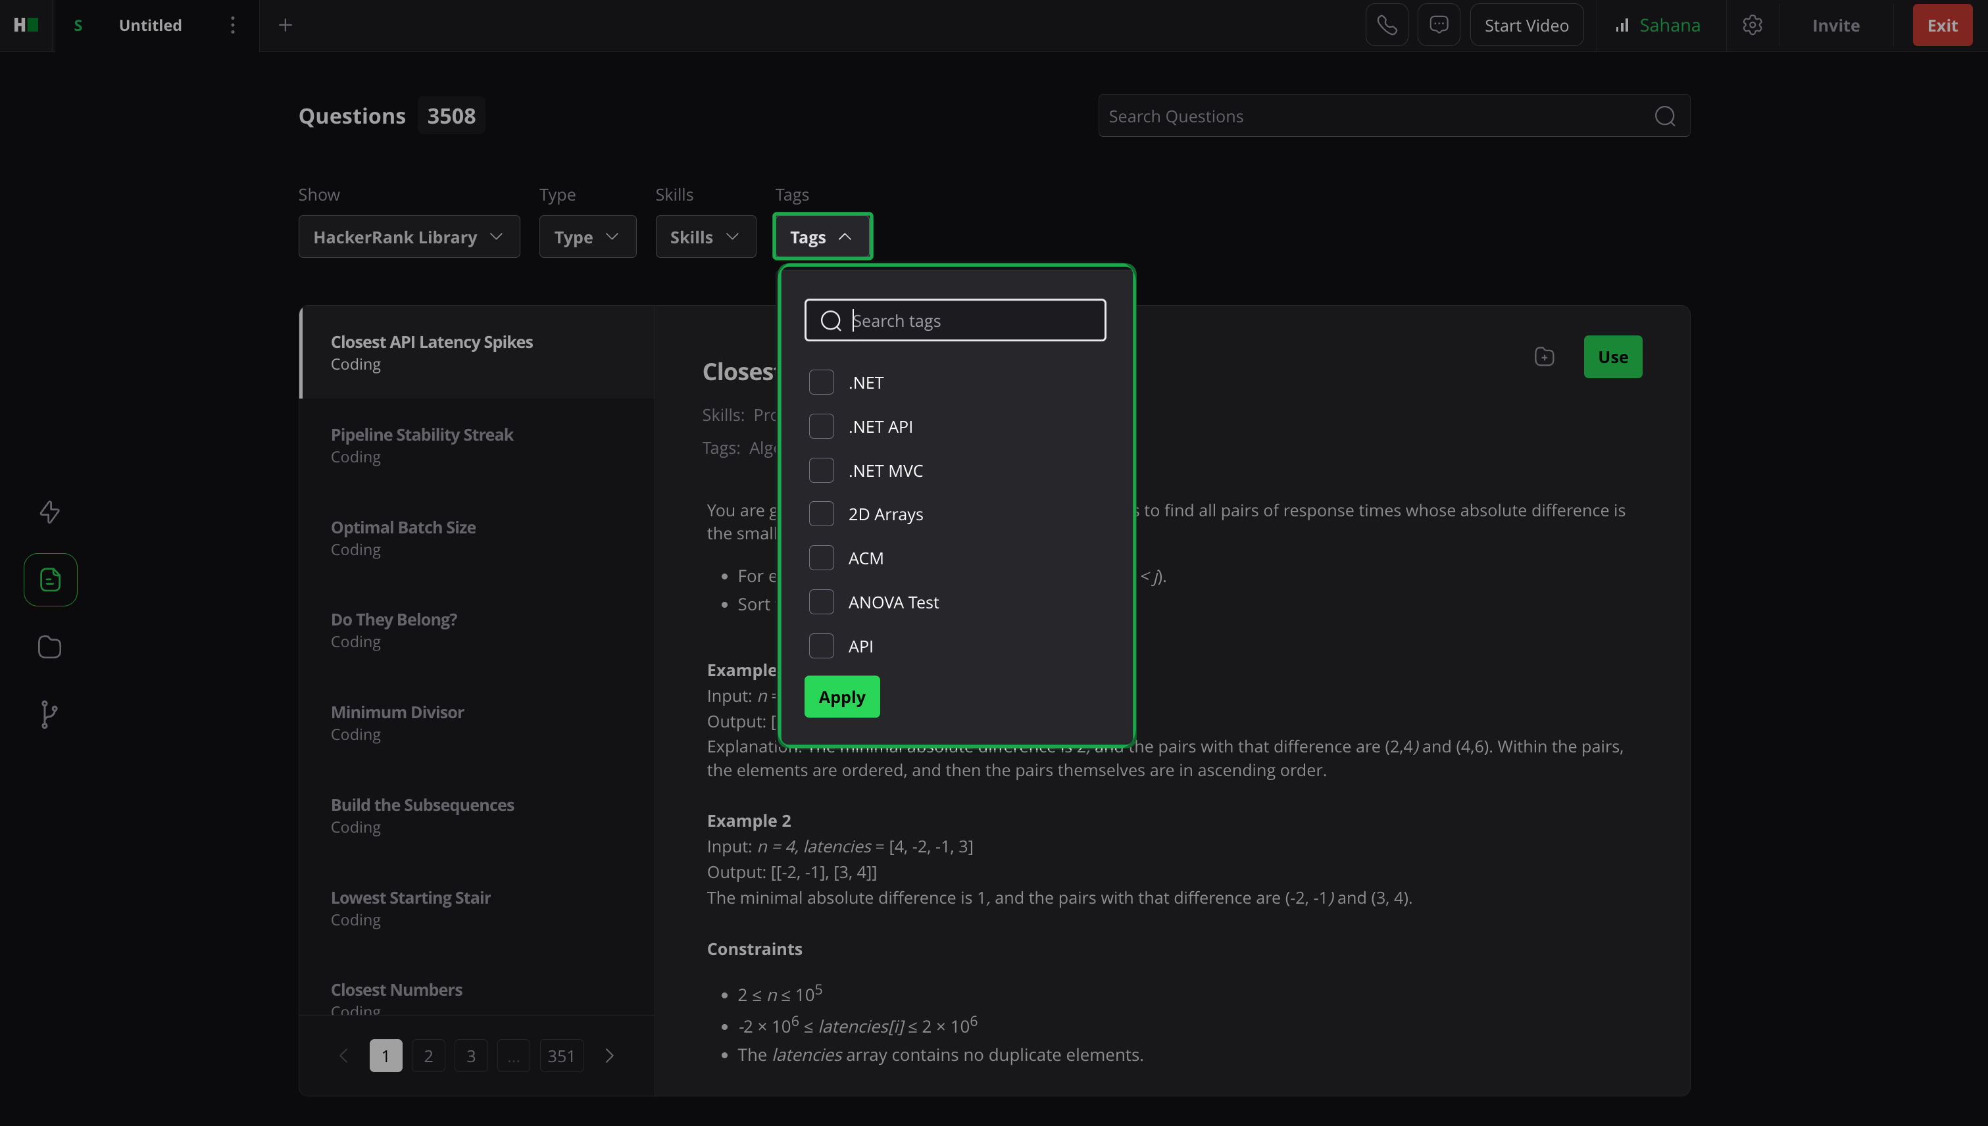This screenshot has height=1126, width=1988.
Task: Click the git branch sidebar icon
Action: (49, 714)
